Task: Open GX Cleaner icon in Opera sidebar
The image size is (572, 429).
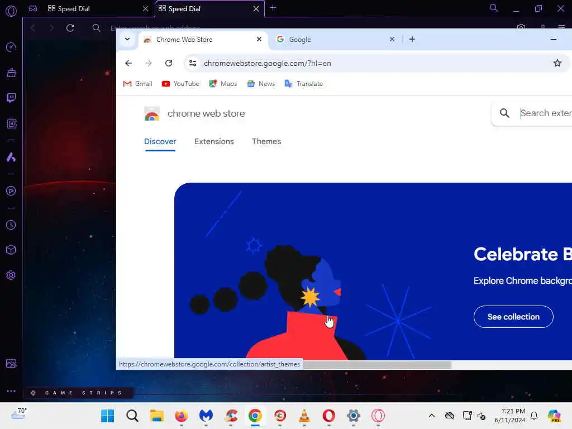Action: pyautogui.click(x=11, y=73)
